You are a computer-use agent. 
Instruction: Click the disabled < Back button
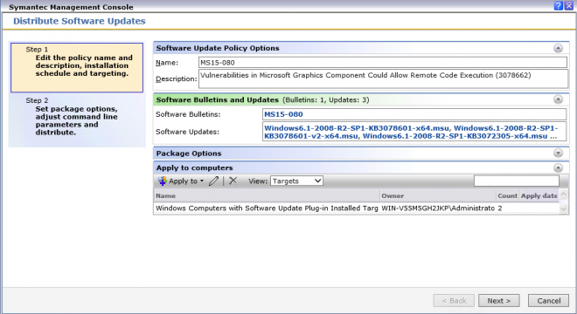[x=454, y=301]
